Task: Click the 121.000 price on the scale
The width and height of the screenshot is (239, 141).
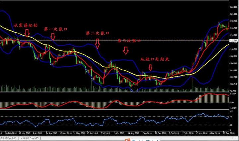Action: click(x=234, y=14)
